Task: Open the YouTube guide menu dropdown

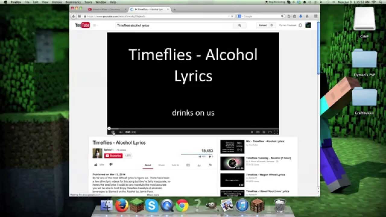Action: pos(95,25)
